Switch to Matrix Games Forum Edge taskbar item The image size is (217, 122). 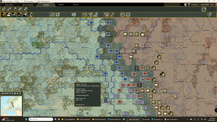coord(114,119)
